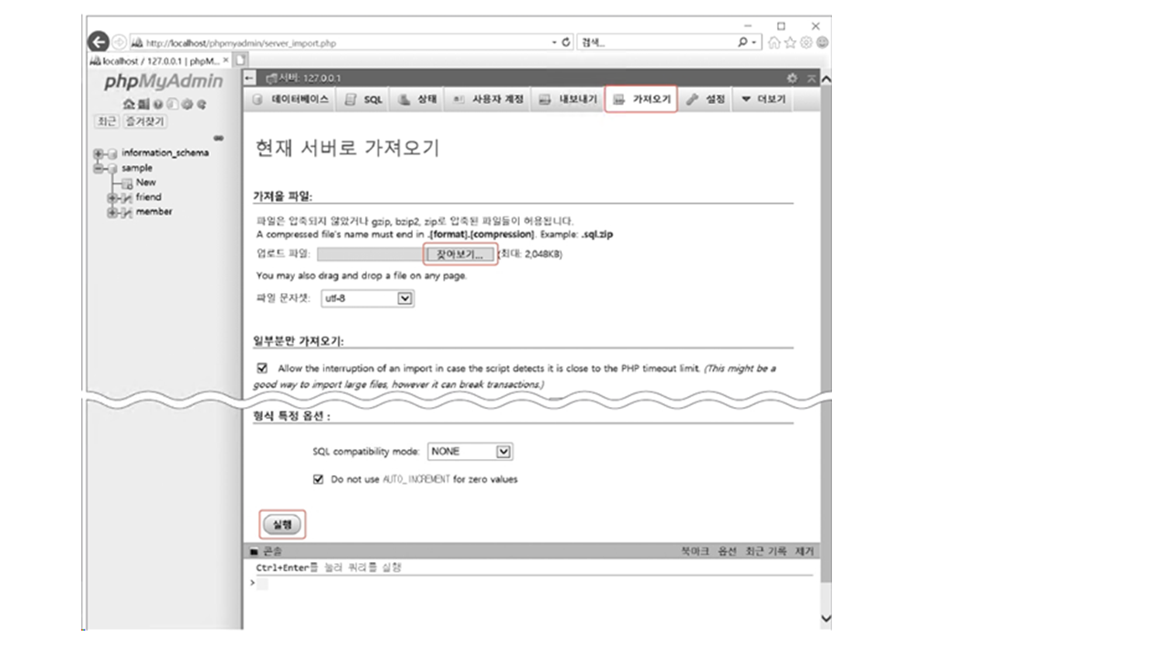Toggle Do not use AUTO_INCREMENT checkbox
The image size is (1169, 657).
point(319,479)
